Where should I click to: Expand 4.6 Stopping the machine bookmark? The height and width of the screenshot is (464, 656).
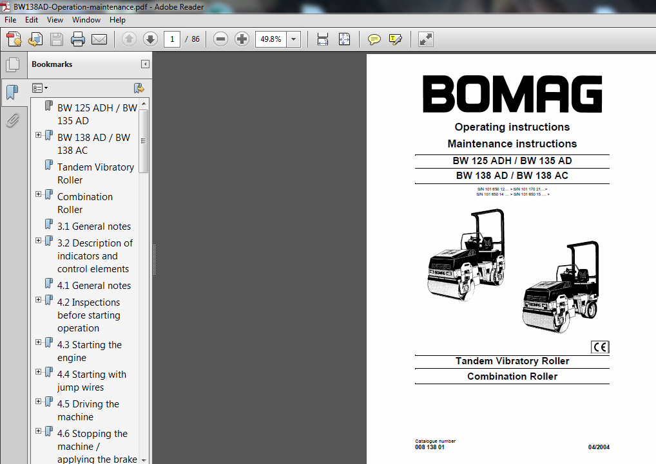pos(39,431)
